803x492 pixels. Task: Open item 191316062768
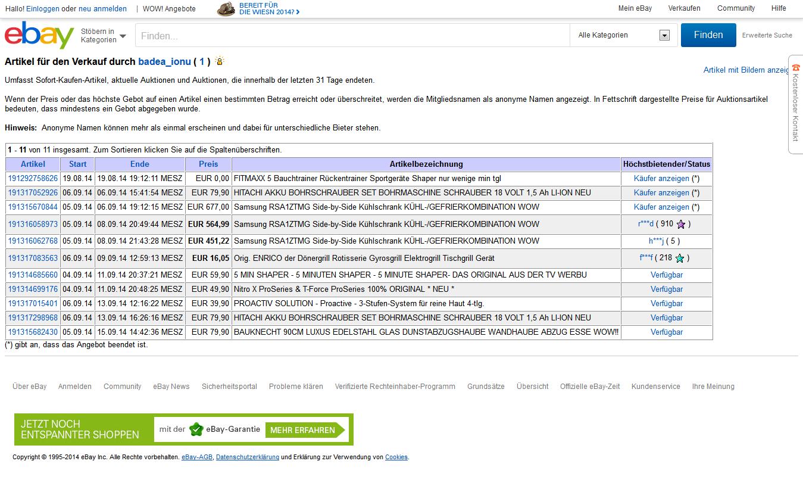[x=33, y=241]
